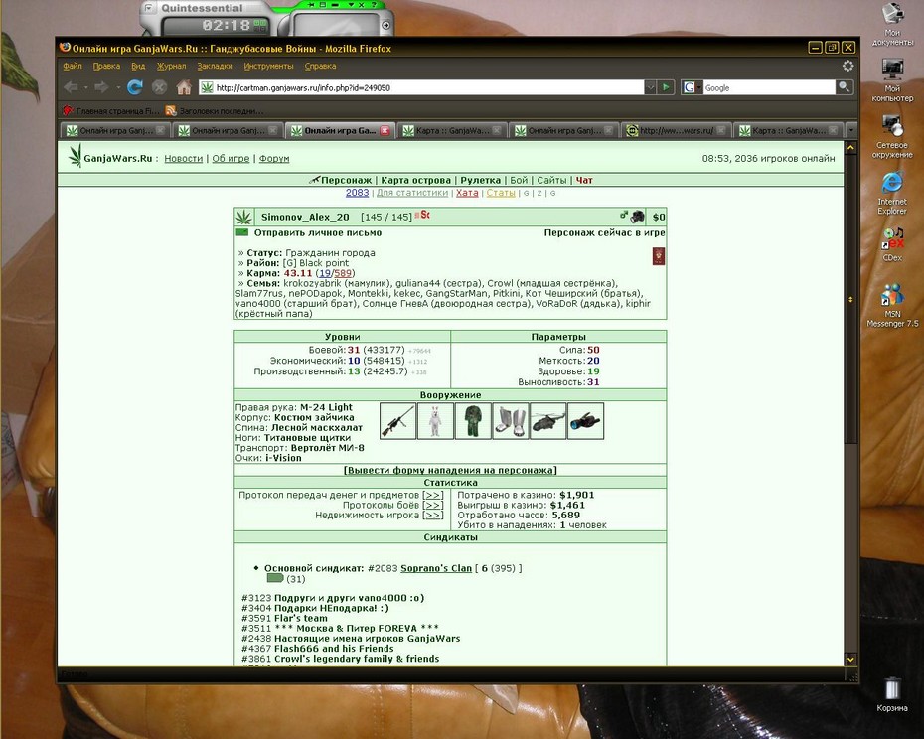
Task: Click the bunny costume item icon
Action: pyautogui.click(x=435, y=421)
